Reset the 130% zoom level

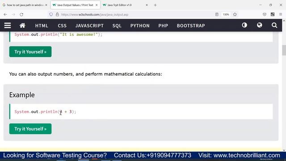point(226,14)
